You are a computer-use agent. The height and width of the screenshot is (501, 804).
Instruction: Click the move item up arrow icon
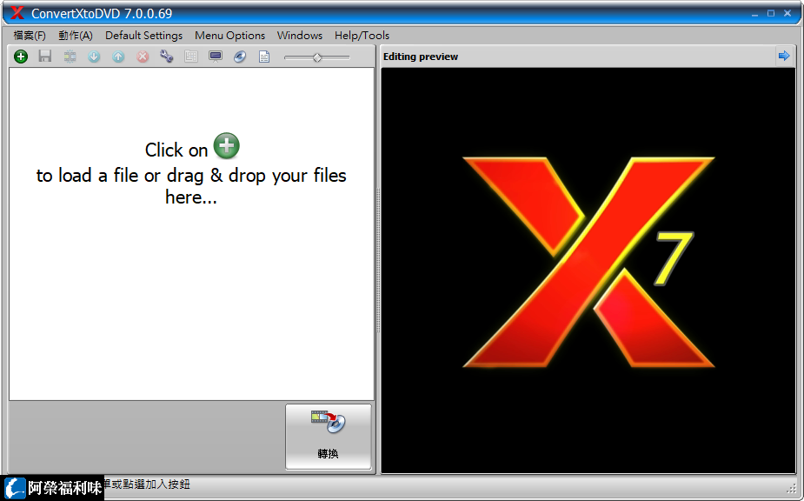118,56
